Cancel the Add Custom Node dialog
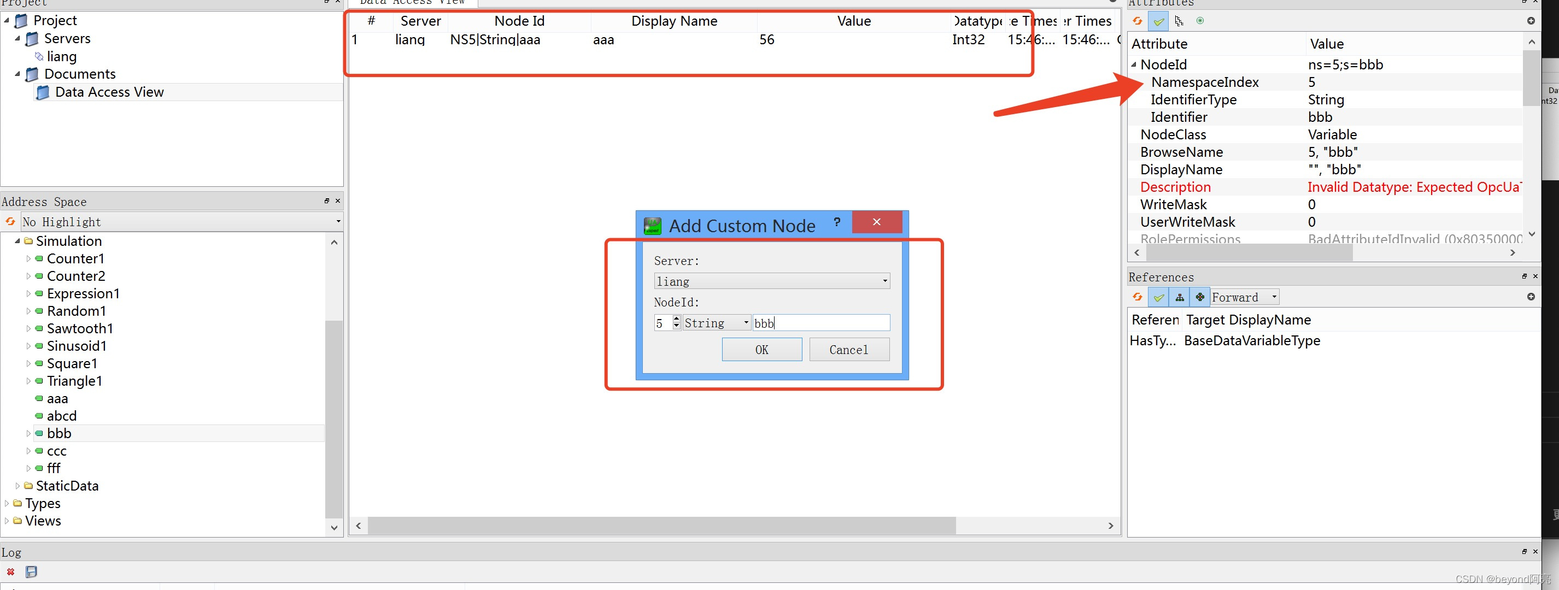Image resolution: width=1559 pixels, height=590 pixels. click(848, 350)
